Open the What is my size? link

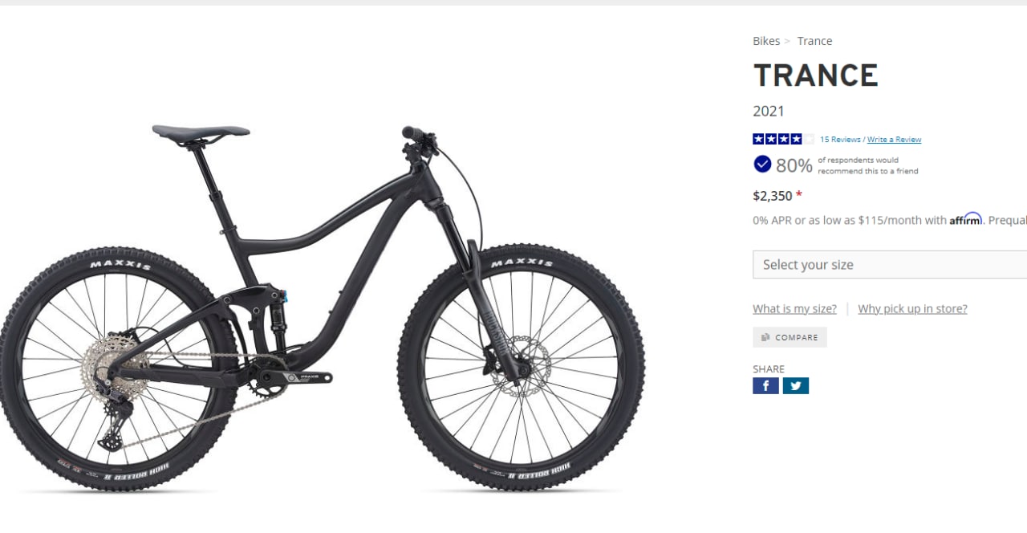pyautogui.click(x=794, y=308)
